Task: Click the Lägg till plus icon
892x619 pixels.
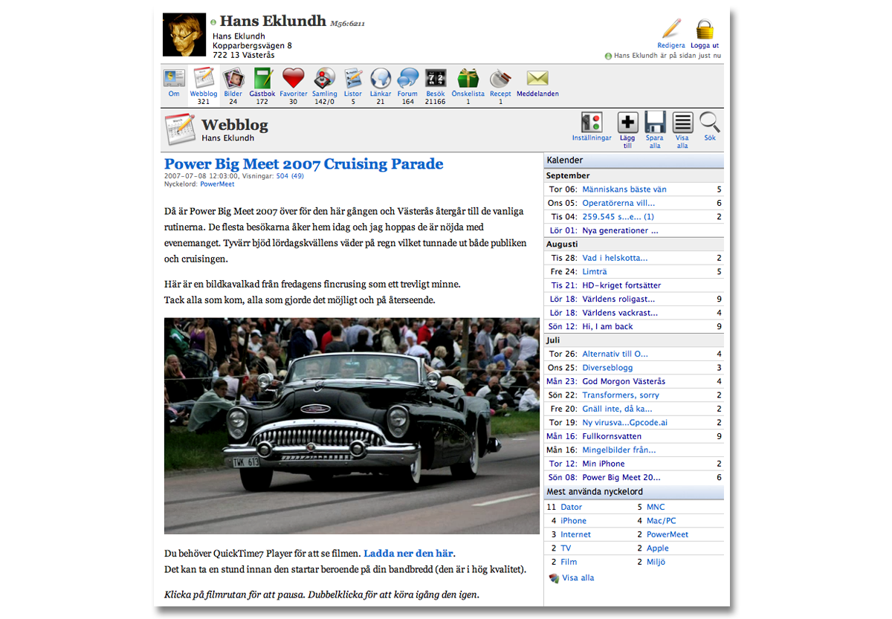Action: tap(628, 123)
